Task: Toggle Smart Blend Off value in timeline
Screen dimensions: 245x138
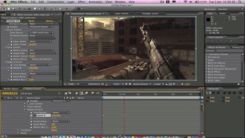Action: [x=53, y=124]
